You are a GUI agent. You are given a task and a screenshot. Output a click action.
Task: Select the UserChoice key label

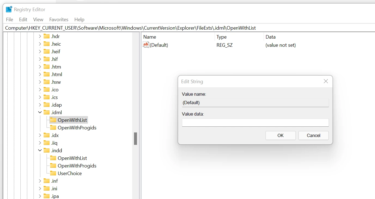[70, 173]
